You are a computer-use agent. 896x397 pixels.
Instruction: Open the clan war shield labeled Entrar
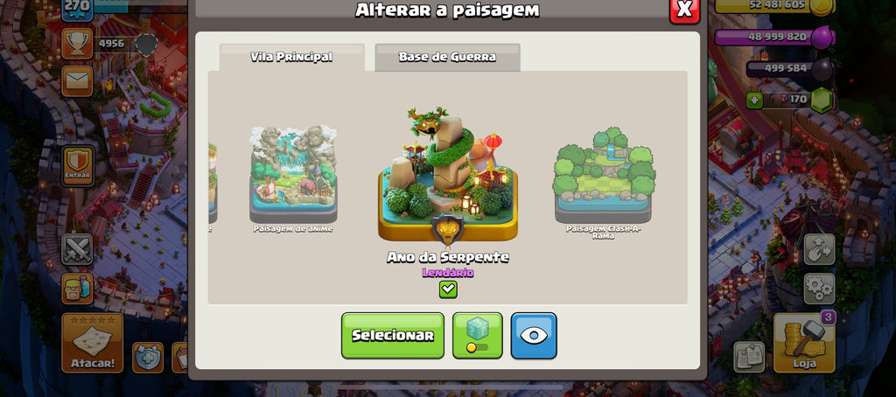[78, 165]
